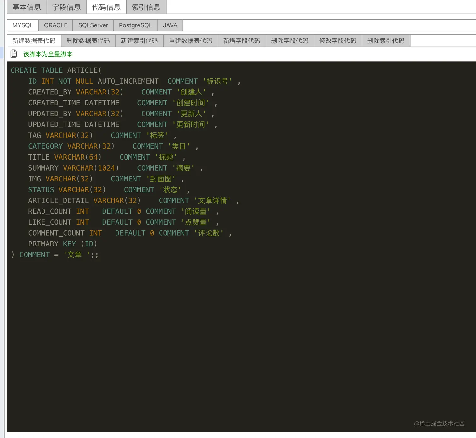Click the TITLE VARCHAR(64) line
The height and width of the screenshot is (438, 476).
pos(107,157)
